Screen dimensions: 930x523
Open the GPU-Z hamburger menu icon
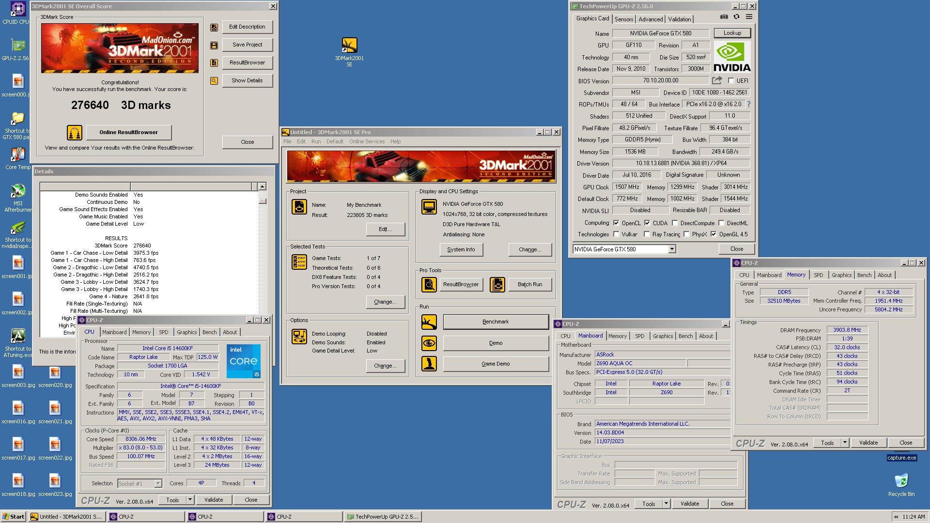749,17
